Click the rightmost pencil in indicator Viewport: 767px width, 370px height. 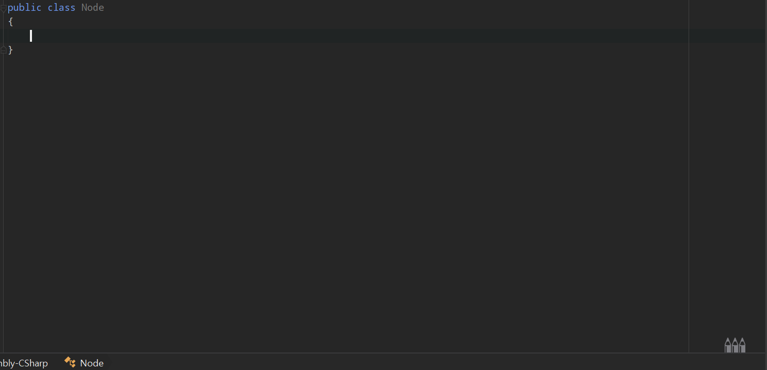742,345
